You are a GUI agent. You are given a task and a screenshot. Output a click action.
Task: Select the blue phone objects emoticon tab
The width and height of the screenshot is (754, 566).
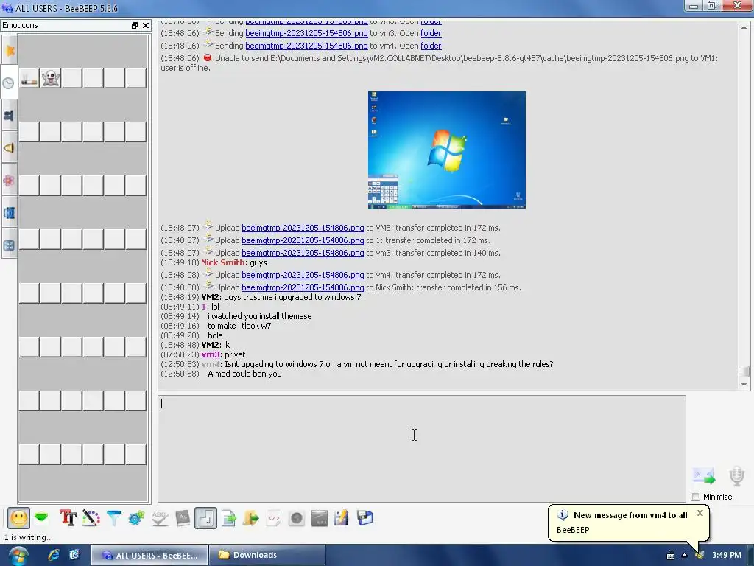click(9, 213)
